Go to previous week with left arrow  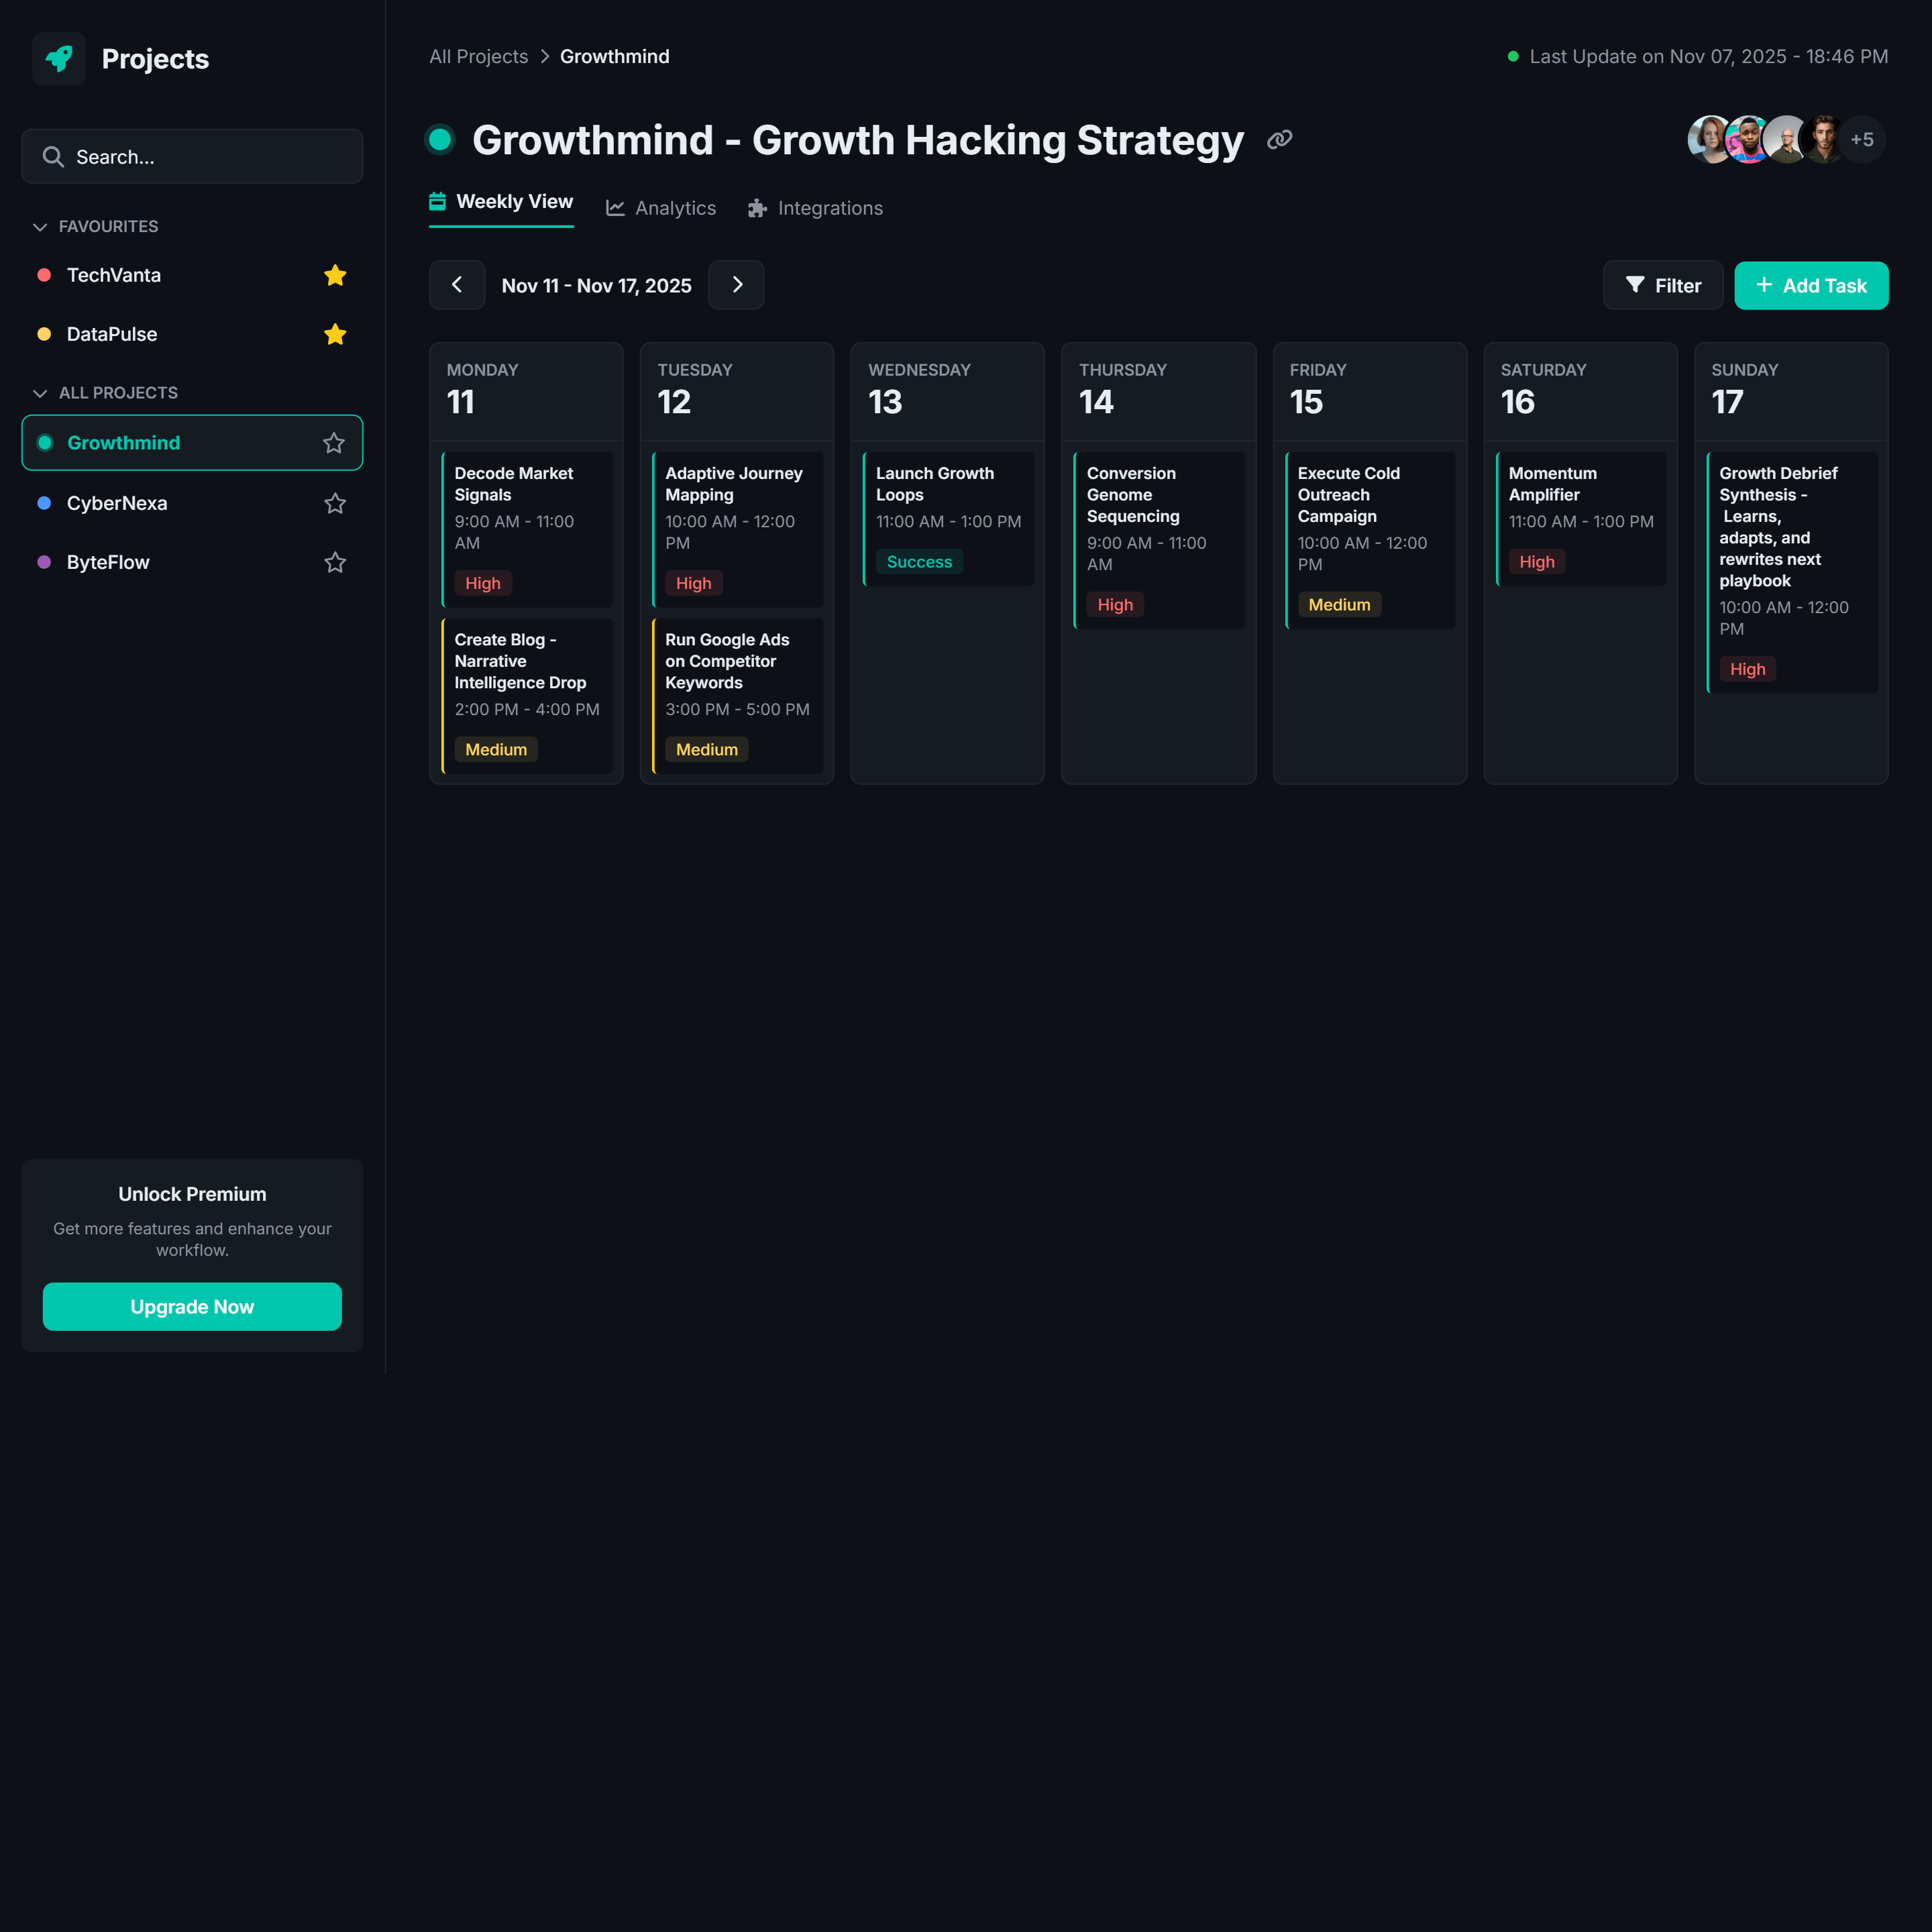pos(457,285)
